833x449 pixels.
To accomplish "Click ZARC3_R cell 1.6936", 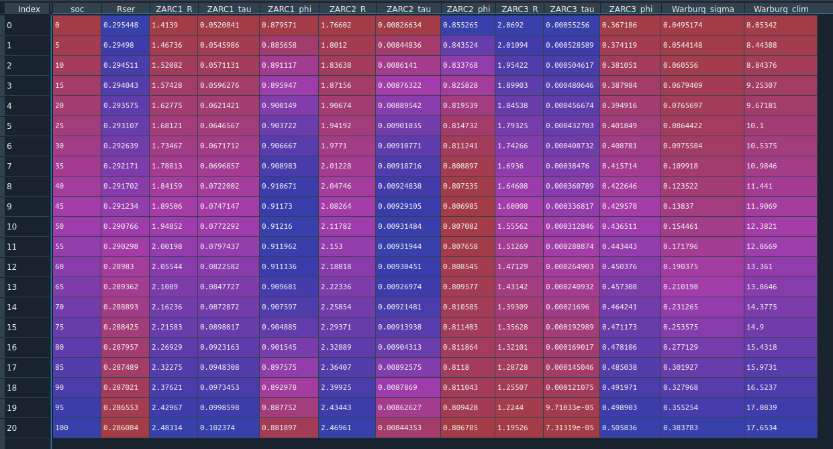I will coord(520,166).
